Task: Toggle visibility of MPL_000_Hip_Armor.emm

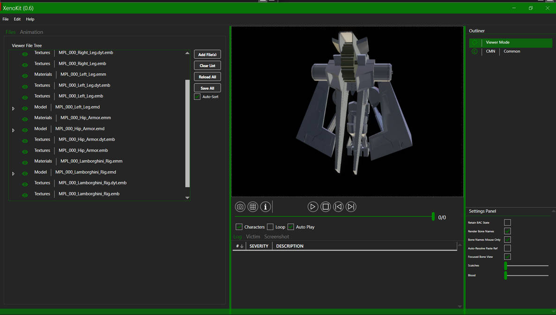Action: click(25, 119)
